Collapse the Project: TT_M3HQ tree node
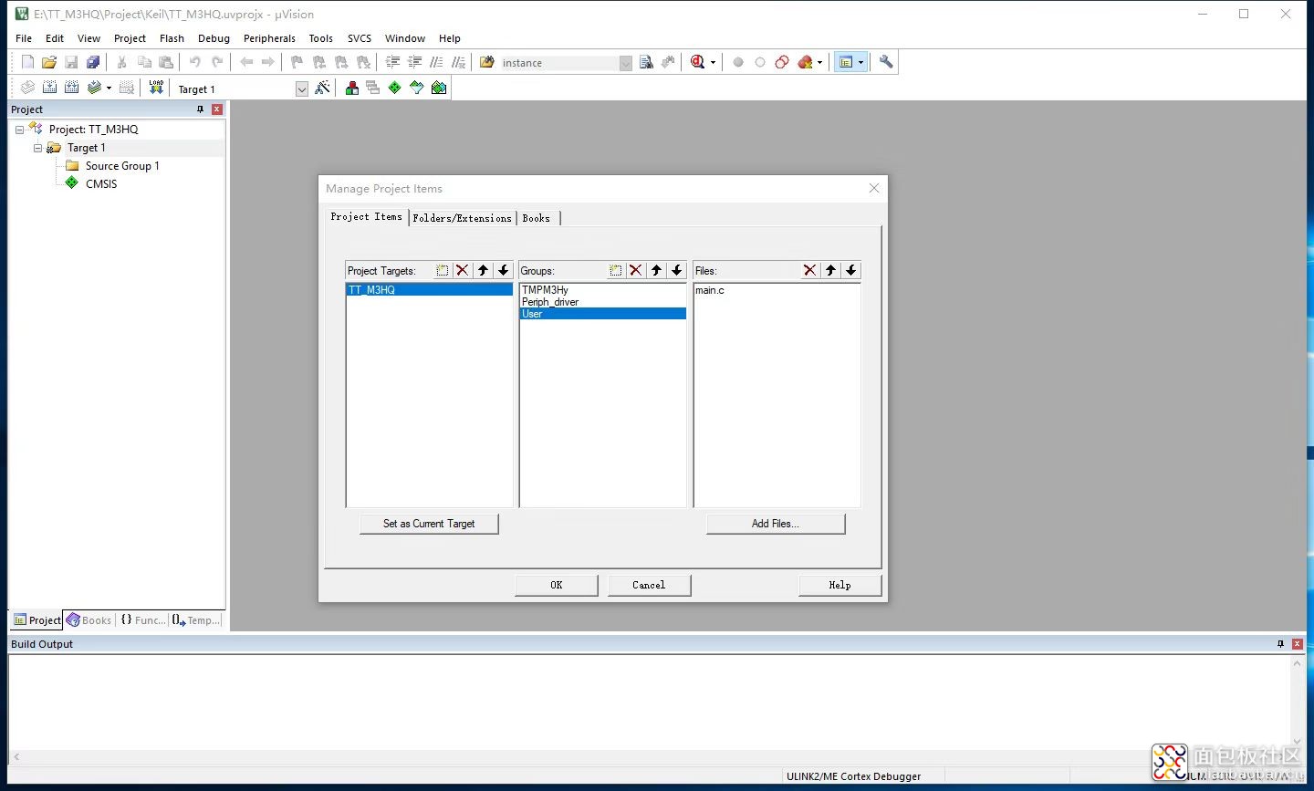Viewport: 1314px width, 791px height. (19, 130)
